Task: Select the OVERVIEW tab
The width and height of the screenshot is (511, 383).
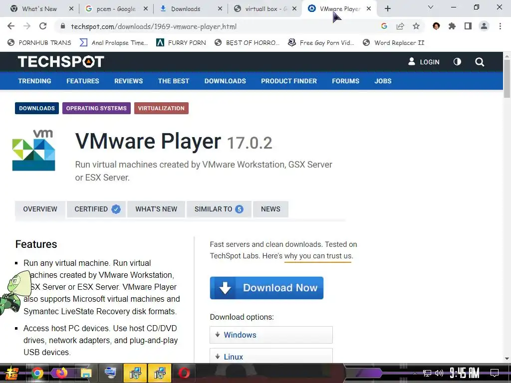Action: [40, 209]
